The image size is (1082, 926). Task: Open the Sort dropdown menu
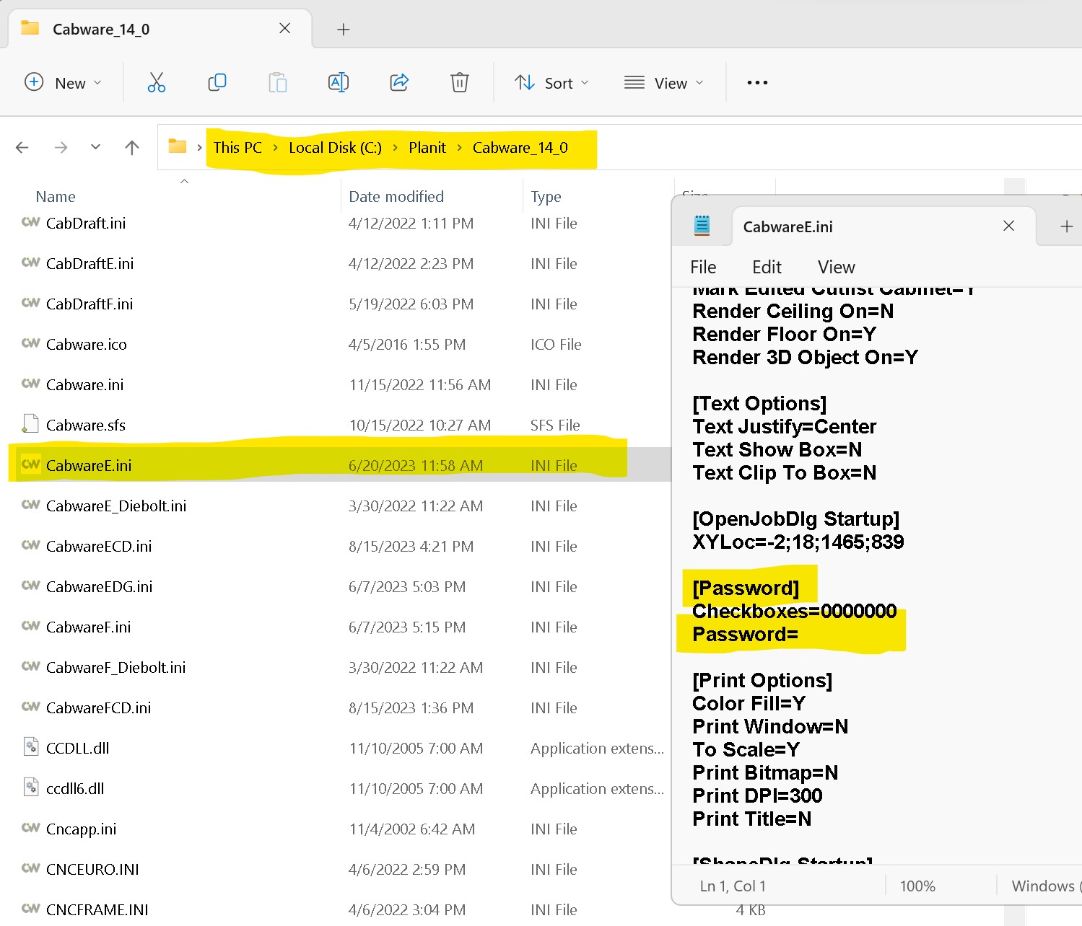click(551, 83)
